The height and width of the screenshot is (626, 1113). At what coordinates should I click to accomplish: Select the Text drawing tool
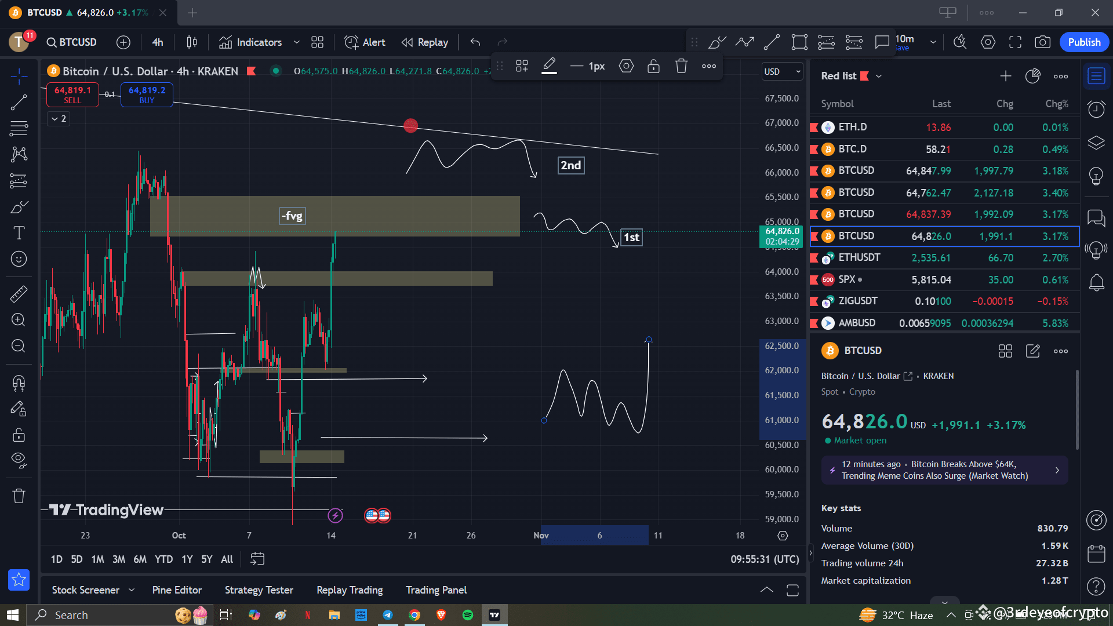click(19, 233)
